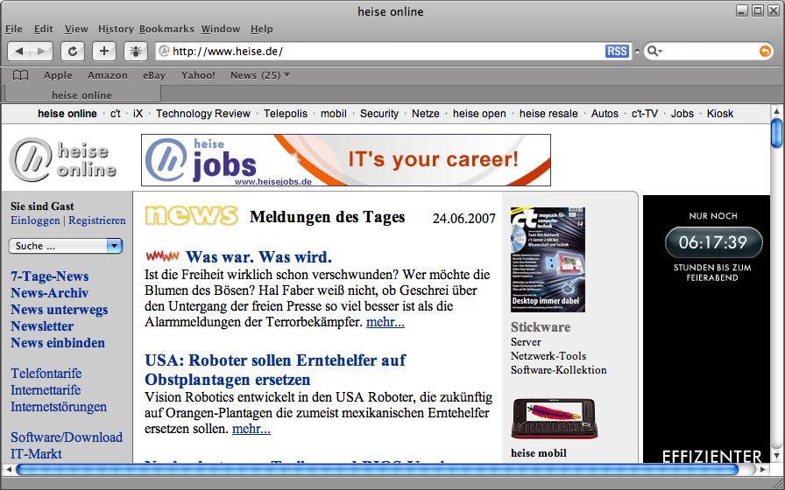The width and height of the screenshot is (785, 490).
Task: Add bookmark with the plus button
Action: [104, 51]
